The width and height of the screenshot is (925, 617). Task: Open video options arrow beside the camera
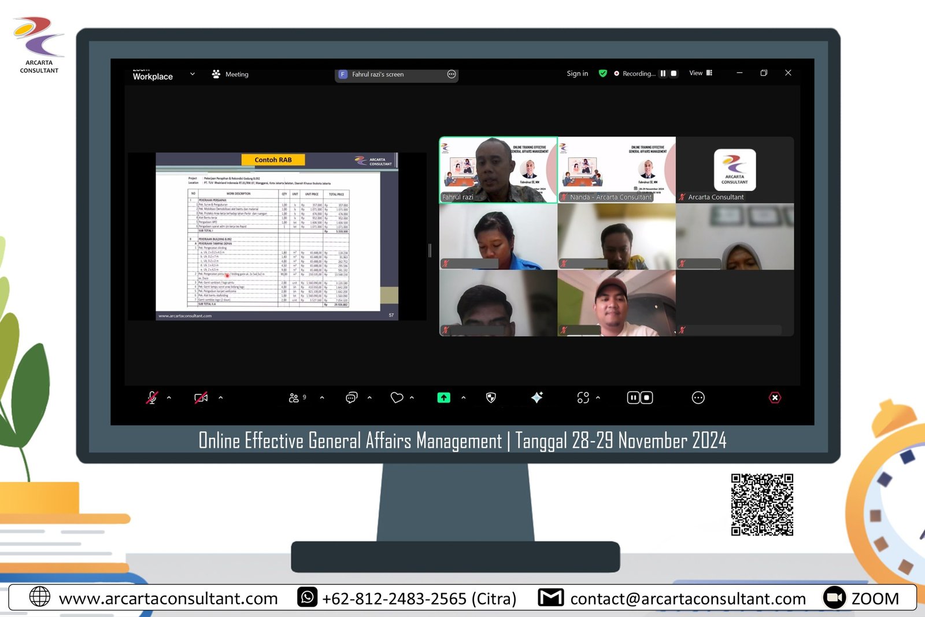220,398
